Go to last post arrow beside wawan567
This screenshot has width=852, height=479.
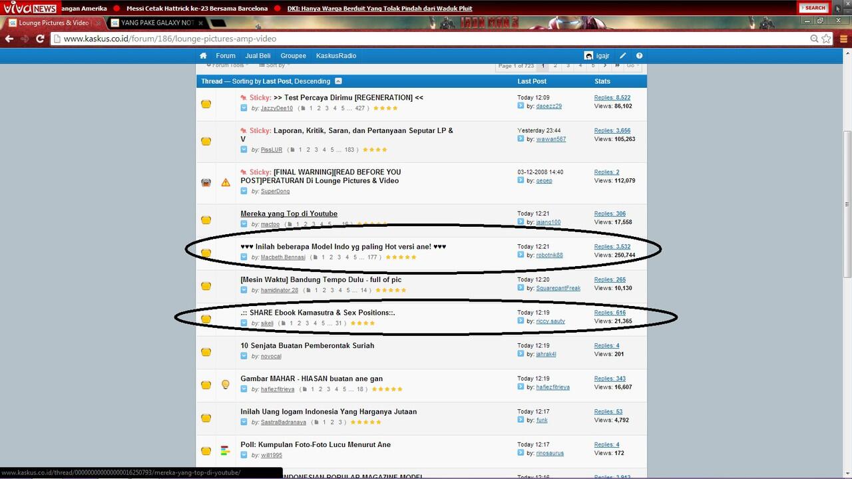(x=521, y=139)
